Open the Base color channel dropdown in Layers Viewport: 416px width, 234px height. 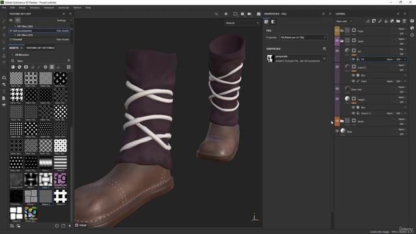point(344,21)
